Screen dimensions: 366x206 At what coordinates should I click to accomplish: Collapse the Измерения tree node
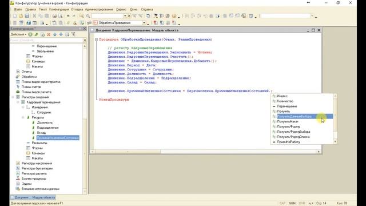tap(23, 107)
